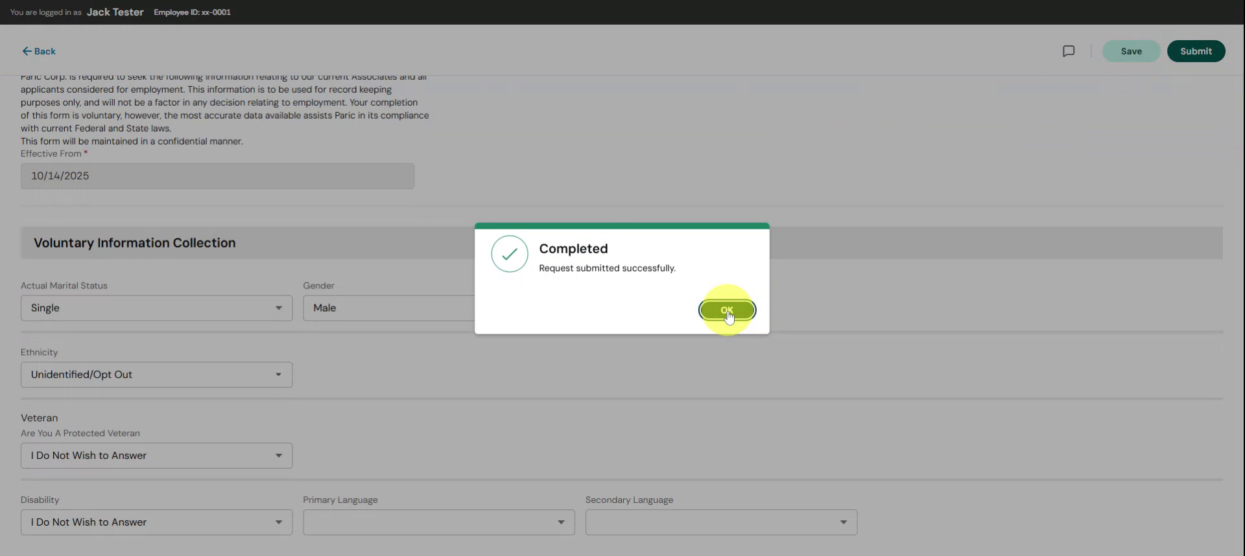Open the Secondary Language dropdown

(x=721, y=522)
